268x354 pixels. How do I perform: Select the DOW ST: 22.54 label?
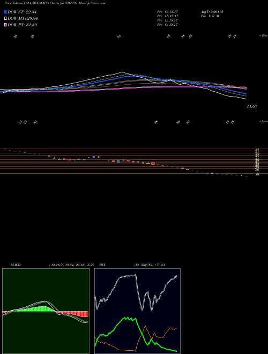[x=22, y=12]
